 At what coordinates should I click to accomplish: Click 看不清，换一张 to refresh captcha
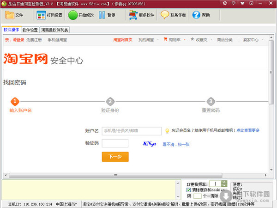click(x=176, y=144)
